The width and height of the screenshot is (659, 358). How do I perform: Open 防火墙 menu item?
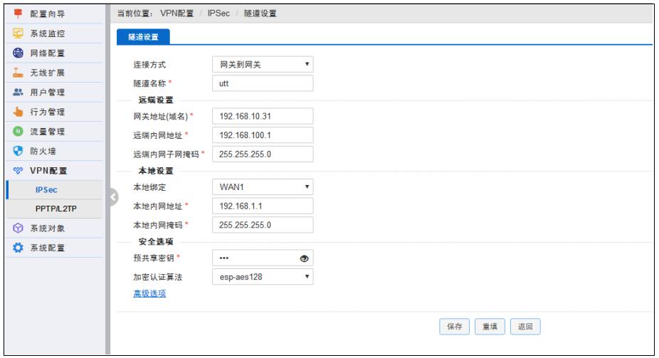click(54, 151)
